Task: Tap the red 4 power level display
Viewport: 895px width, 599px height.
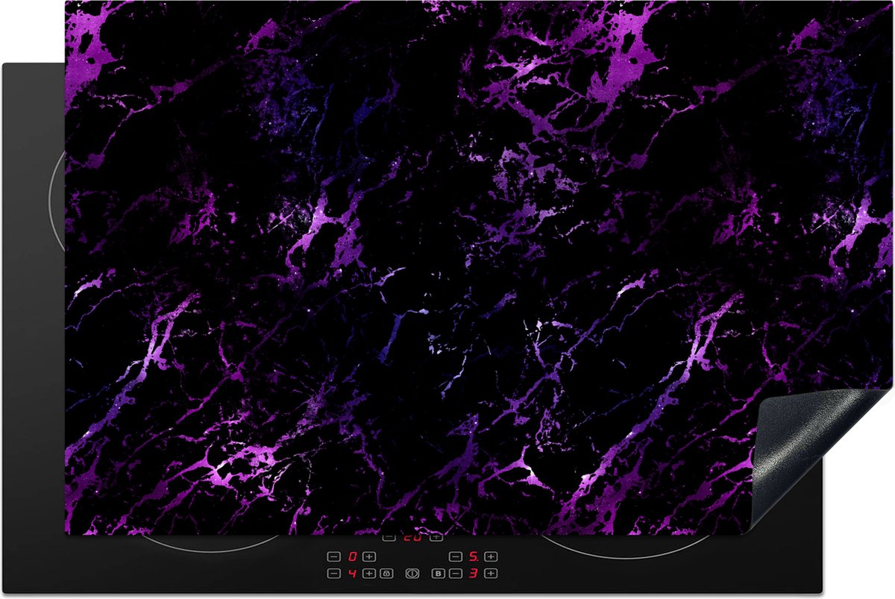Action: (x=352, y=574)
